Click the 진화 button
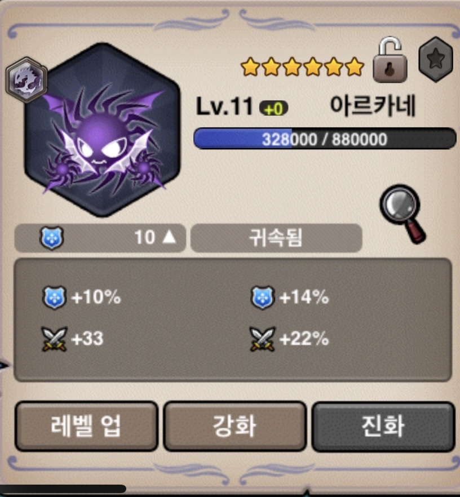Image resolution: width=460 pixels, height=497 pixels. click(x=383, y=425)
